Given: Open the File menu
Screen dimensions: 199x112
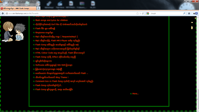Looking at the screenshot, I should (2, 4).
